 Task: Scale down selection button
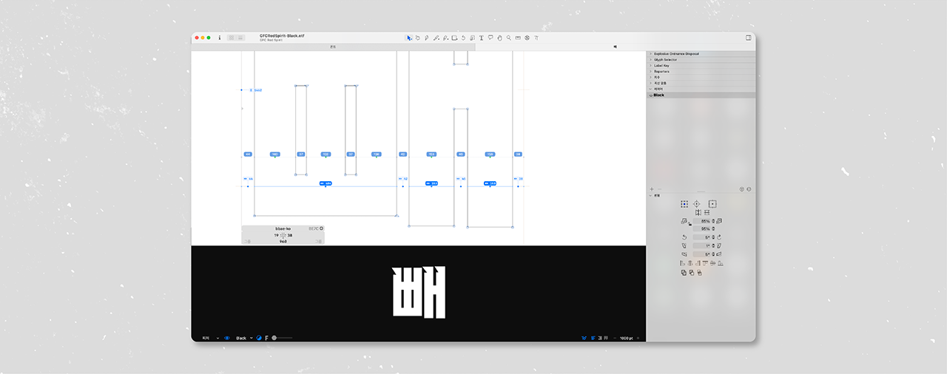pyautogui.click(x=684, y=221)
